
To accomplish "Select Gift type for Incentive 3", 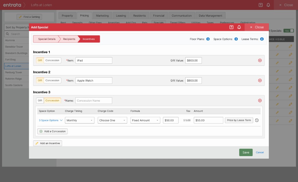I will coord(40,100).
